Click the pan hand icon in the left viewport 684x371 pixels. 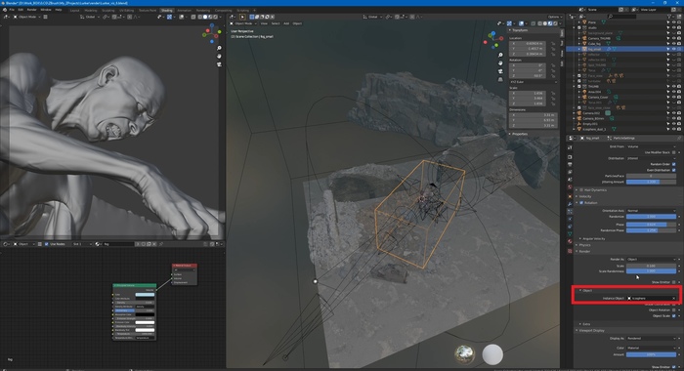[219, 57]
